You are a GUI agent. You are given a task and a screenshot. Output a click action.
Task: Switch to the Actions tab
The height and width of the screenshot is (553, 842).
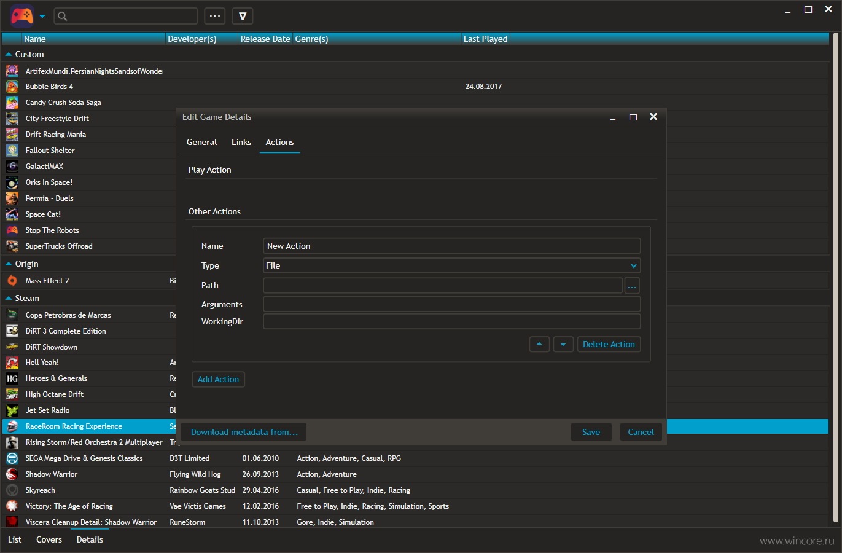[279, 142]
